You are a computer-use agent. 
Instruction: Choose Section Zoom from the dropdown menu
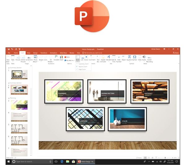point(83,67)
